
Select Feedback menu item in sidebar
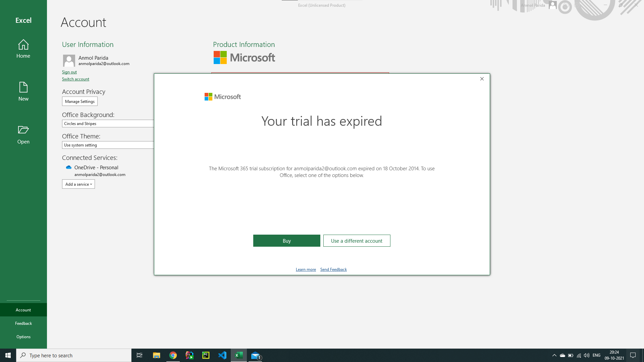pos(23,323)
